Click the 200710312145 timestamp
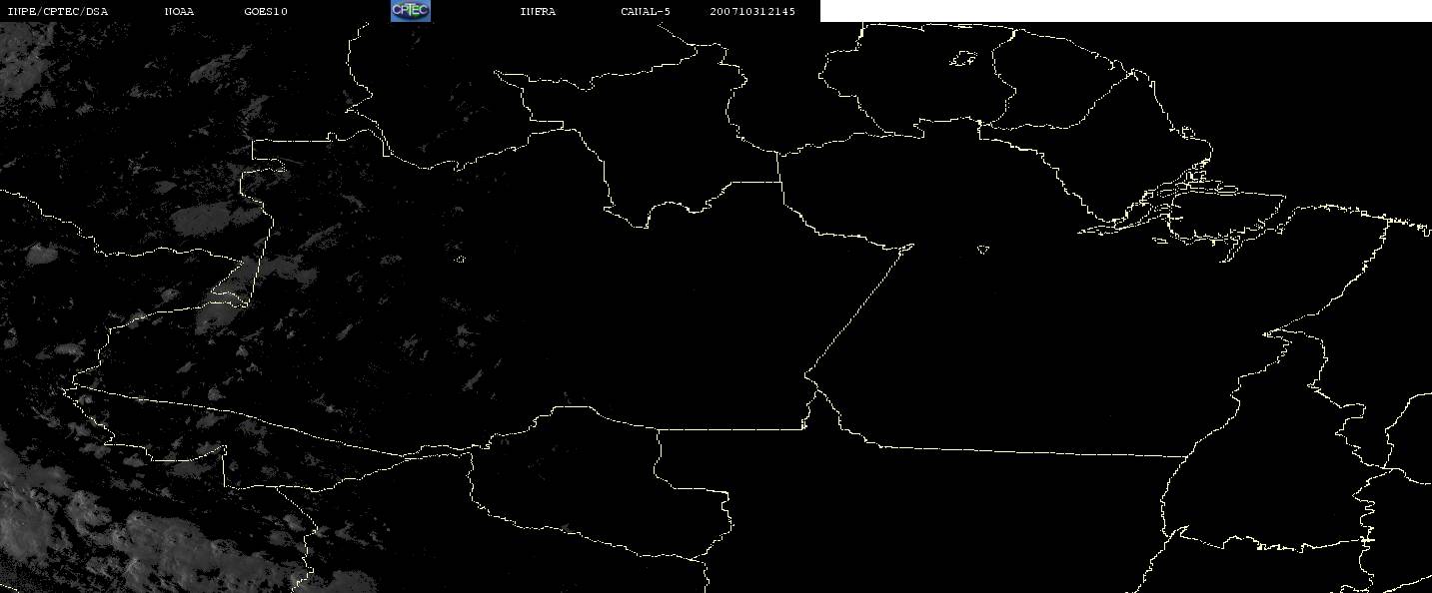Screen dimensions: 1432x593 (x=752, y=11)
